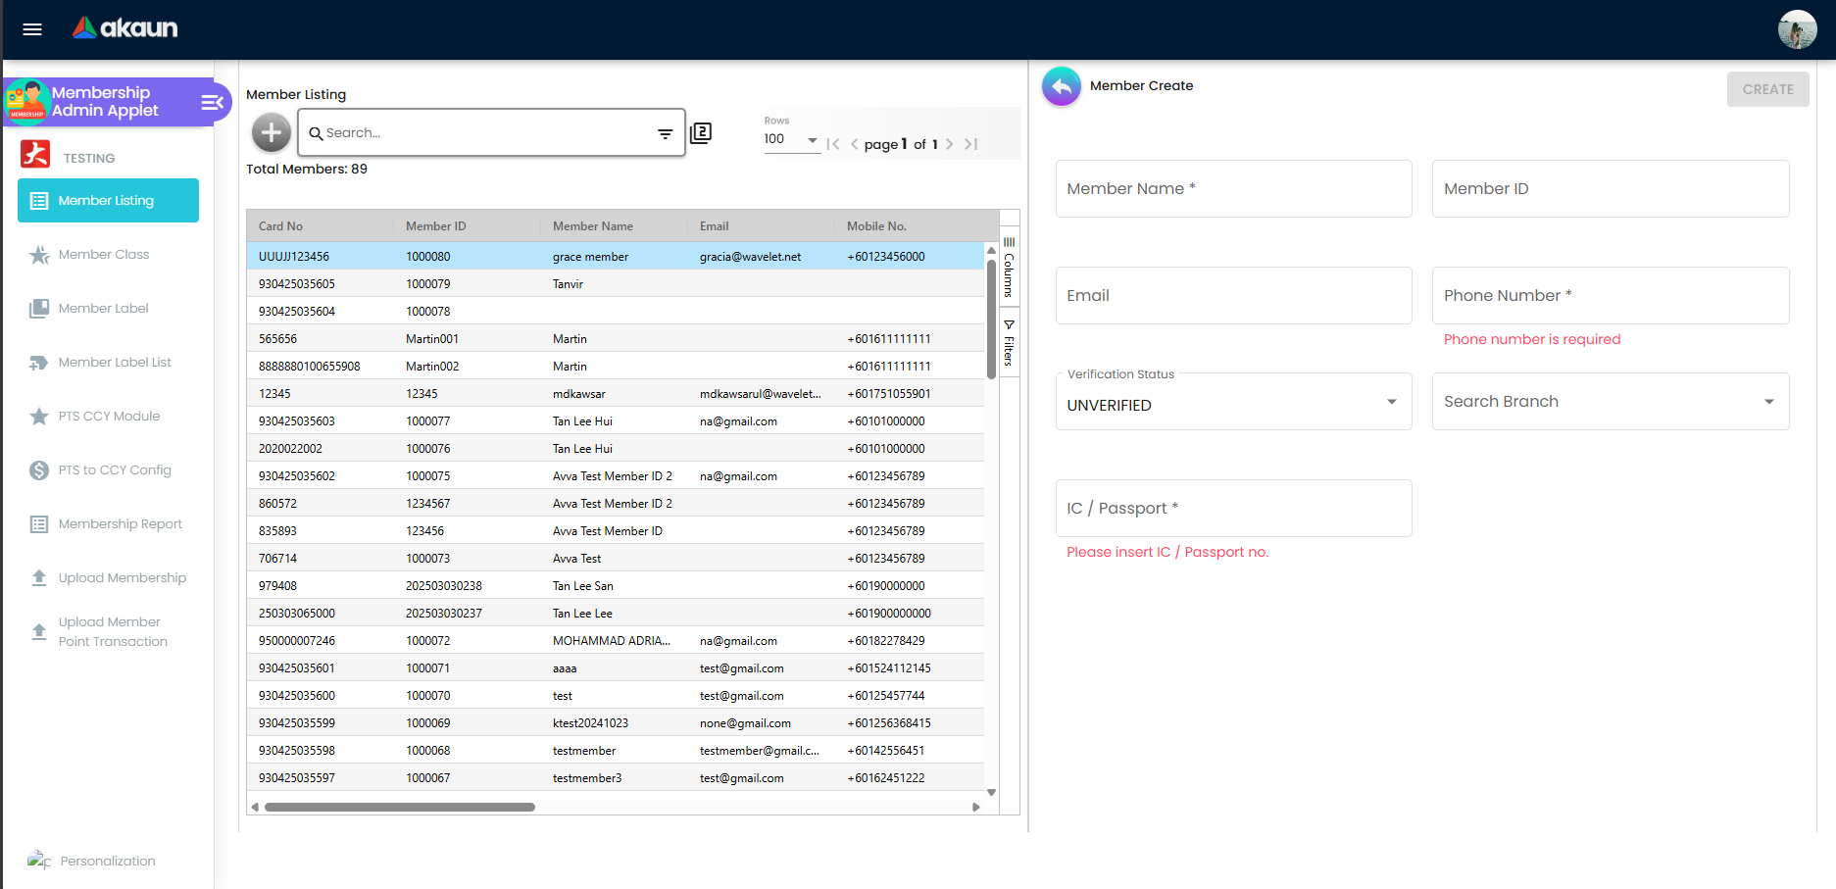Click the CREATE button
This screenshot has width=1836, height=889.
tap(1767, 89)
